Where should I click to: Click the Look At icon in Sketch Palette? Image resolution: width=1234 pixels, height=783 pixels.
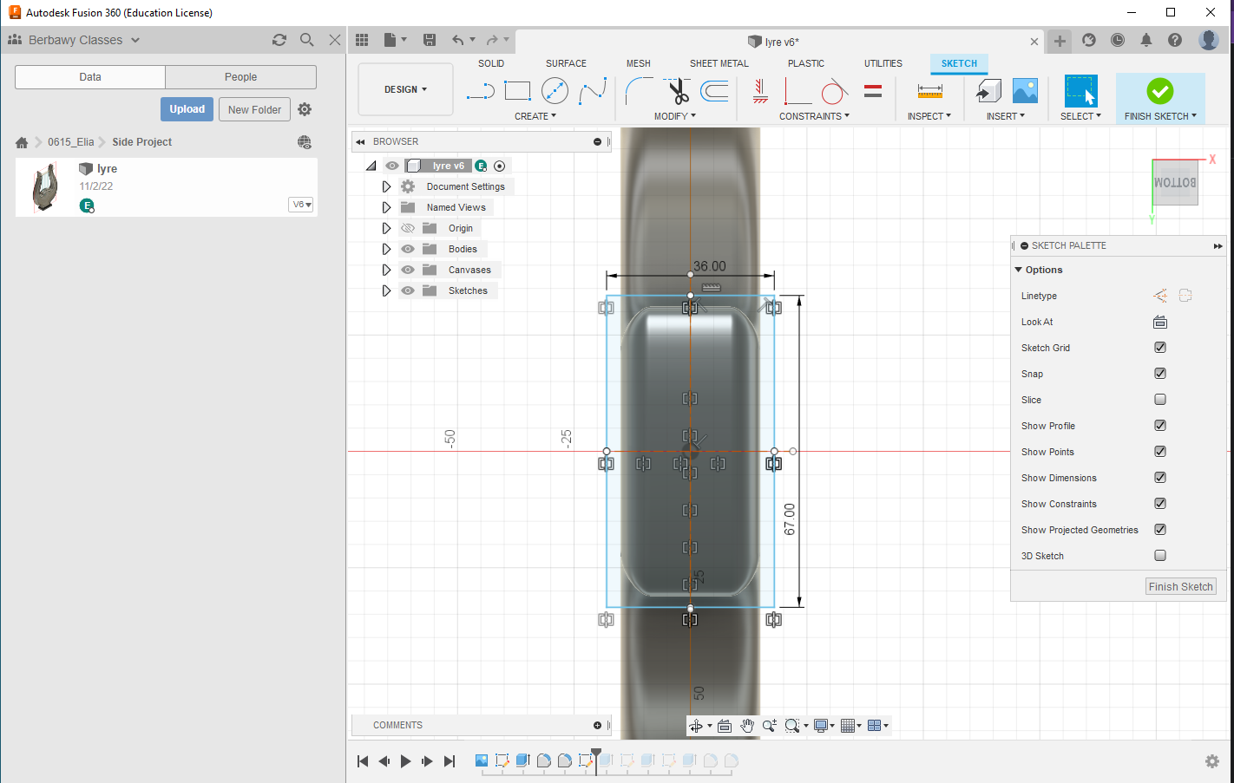pyautogui.click(x=1159, y=322)
